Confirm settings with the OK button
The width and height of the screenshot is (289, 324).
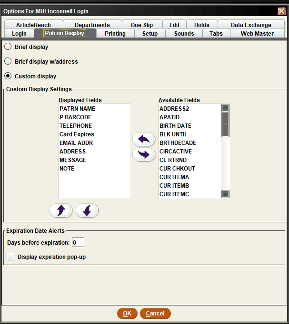point(127,314)
